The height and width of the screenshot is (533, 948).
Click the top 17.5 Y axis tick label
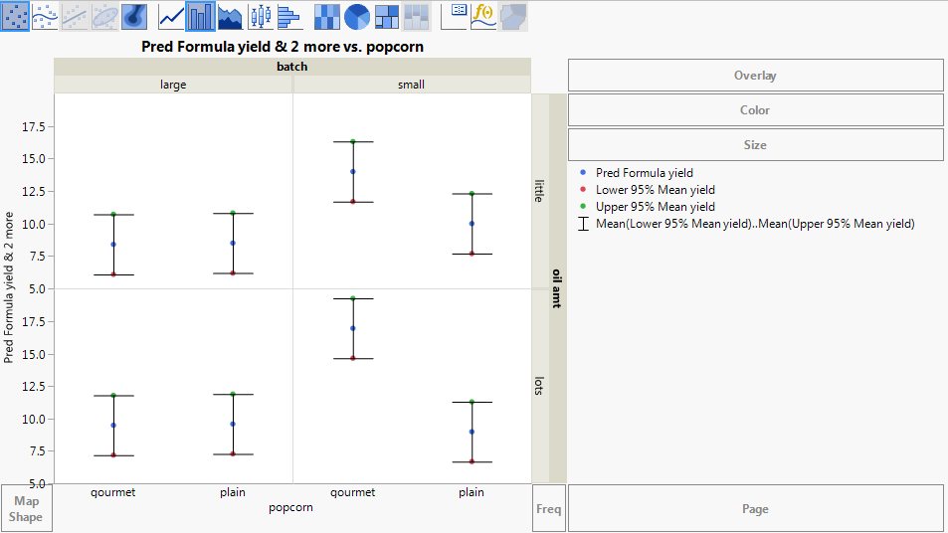point(33,127)
